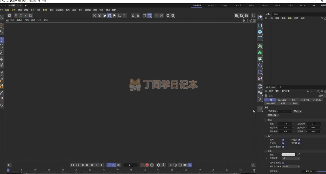Add a text object using T icon
This screenshot has width=326, height=174.
pyautogui.click(x=260, y=38)
